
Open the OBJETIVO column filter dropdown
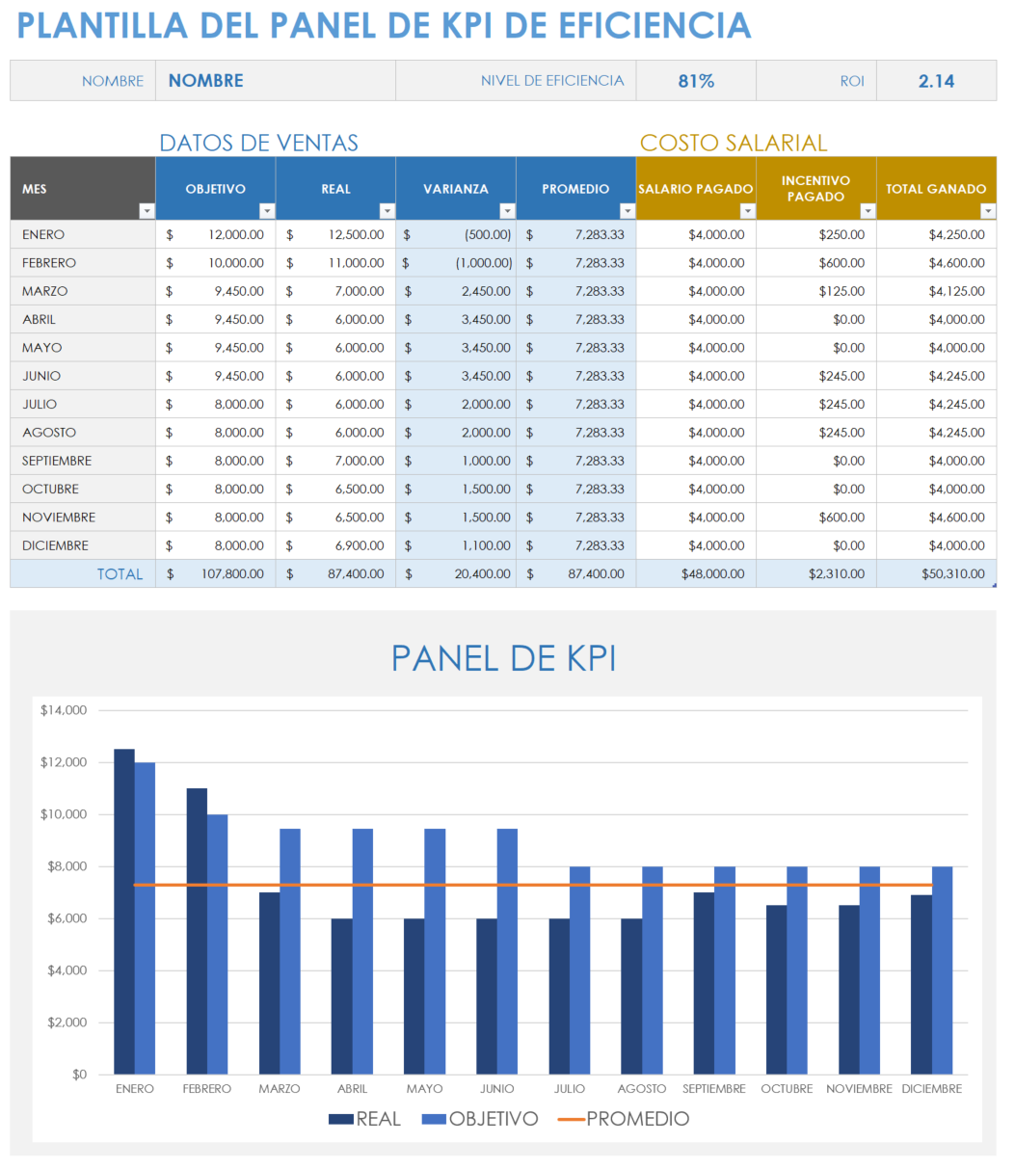[267, 210]
